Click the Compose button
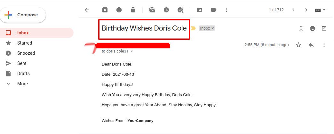This screenshot has width=334, height=134. click(23, 15)
